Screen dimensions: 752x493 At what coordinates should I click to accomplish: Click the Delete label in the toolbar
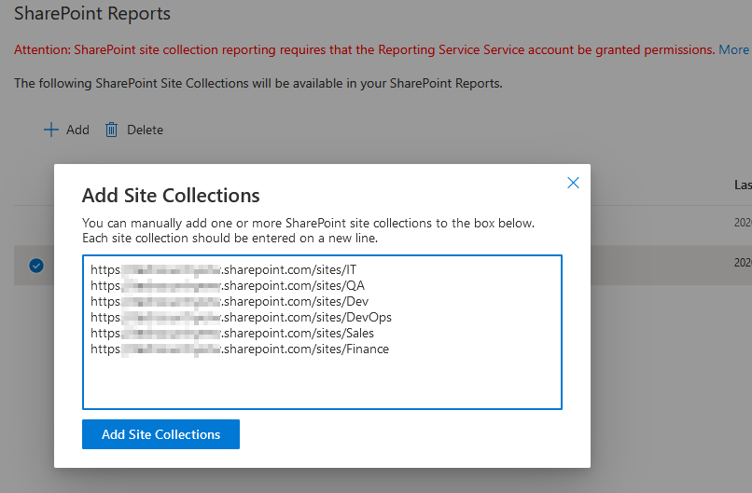pos(145,130)
